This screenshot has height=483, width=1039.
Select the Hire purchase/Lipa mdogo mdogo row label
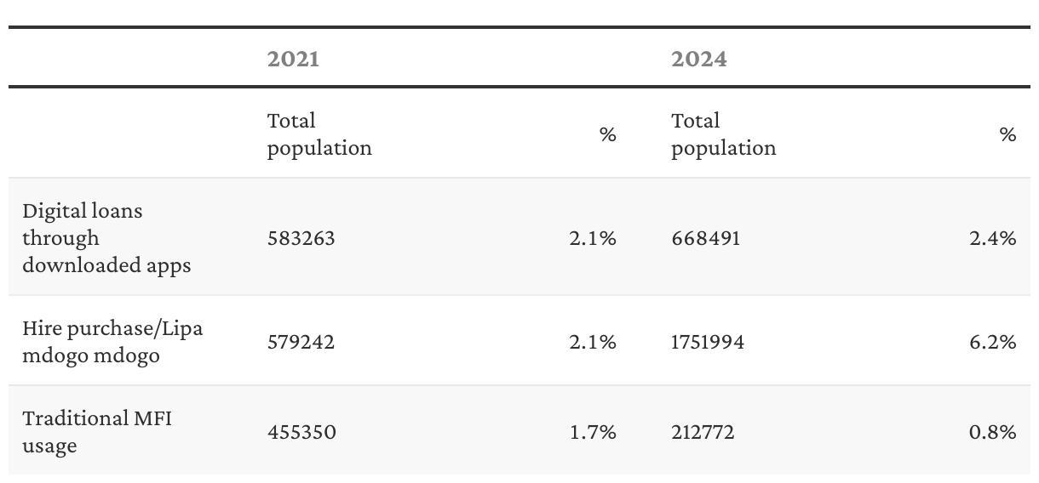click(x=112, y=341)
